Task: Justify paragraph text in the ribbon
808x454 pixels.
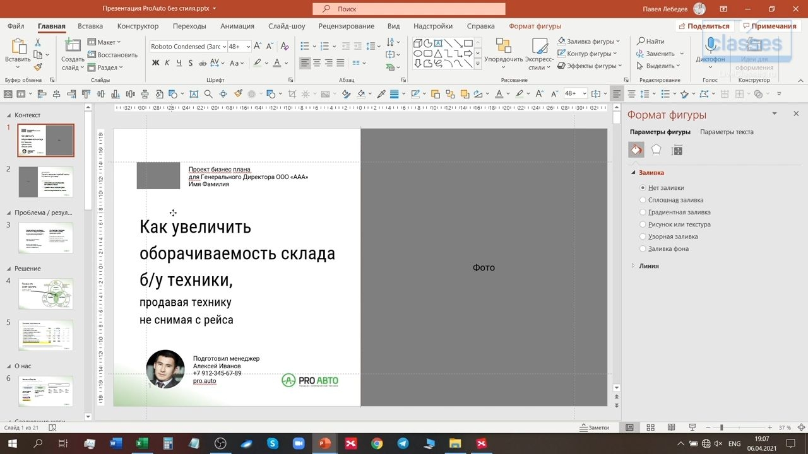Action: coord(341,63)
